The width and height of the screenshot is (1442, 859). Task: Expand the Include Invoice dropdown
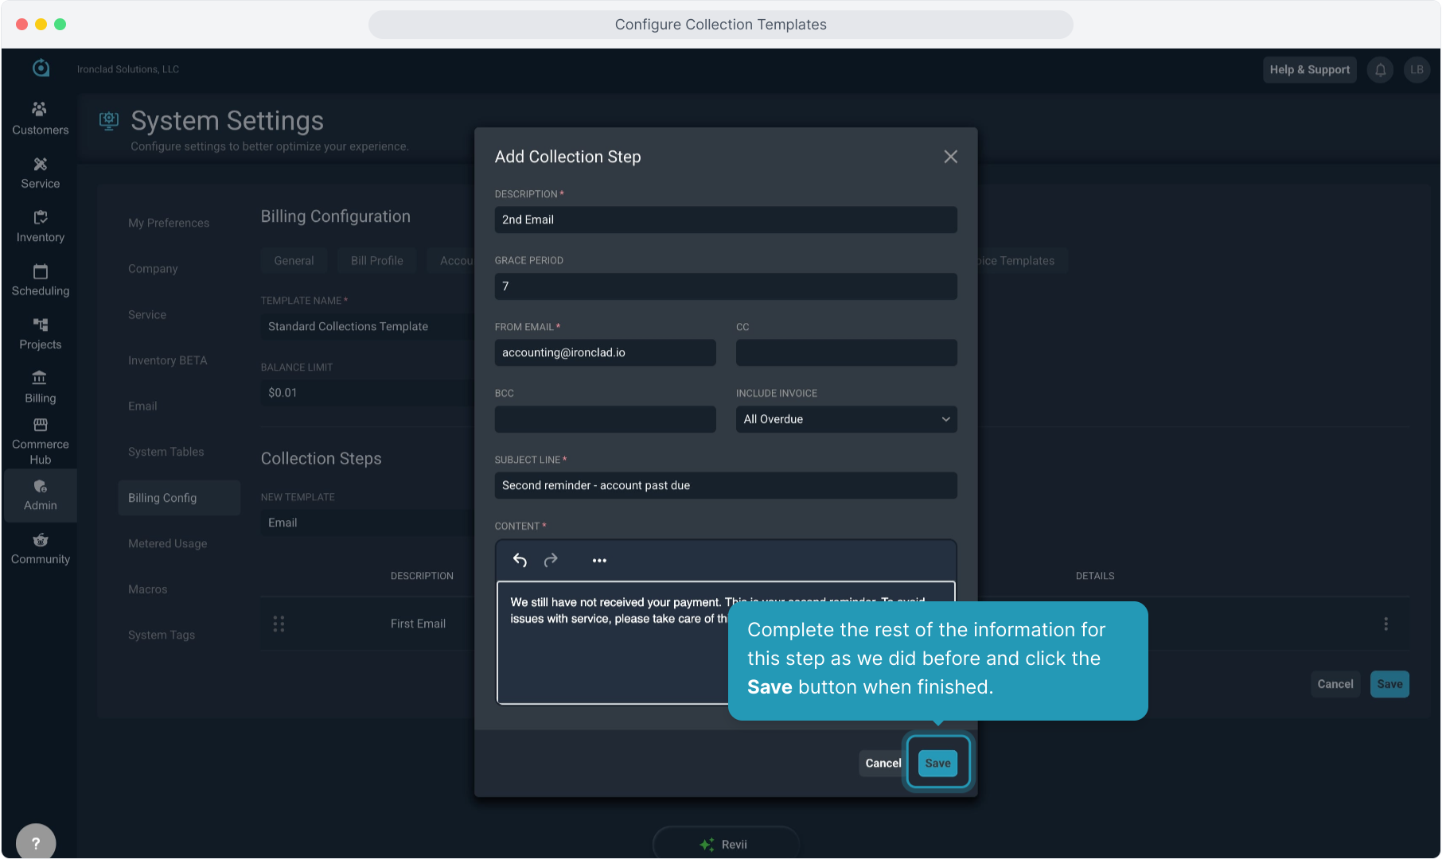[846, 419]
